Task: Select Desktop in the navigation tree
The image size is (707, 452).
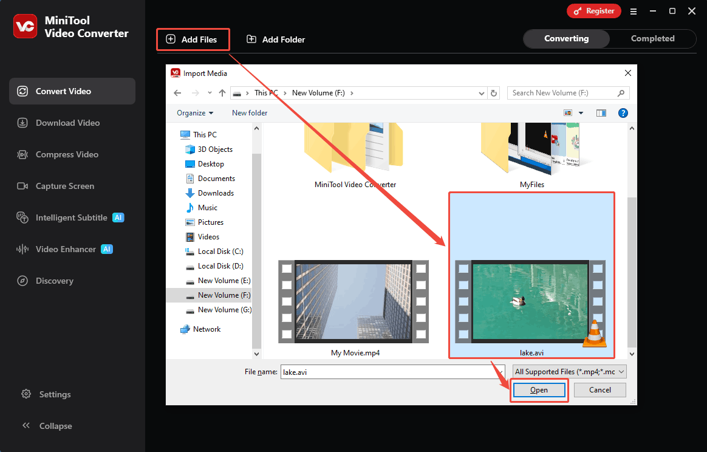Action: click(205, 164)
